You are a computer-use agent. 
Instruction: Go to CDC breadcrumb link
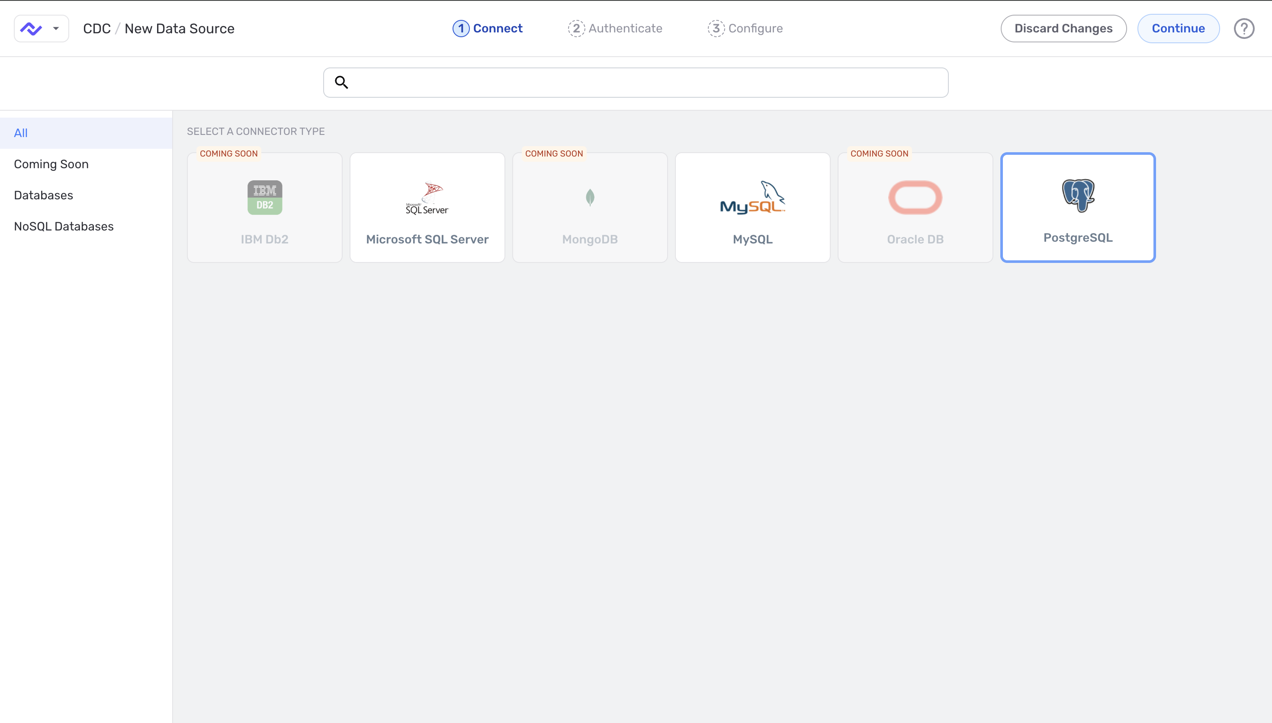[x=97, y=28]
